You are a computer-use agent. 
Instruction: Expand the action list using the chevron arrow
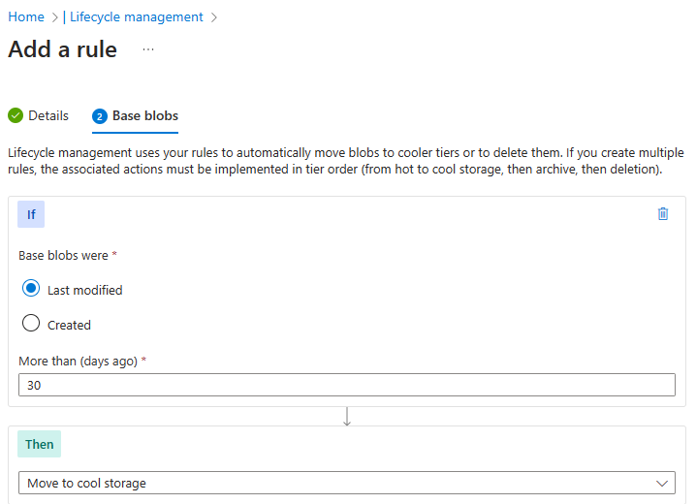pos(663,483)
